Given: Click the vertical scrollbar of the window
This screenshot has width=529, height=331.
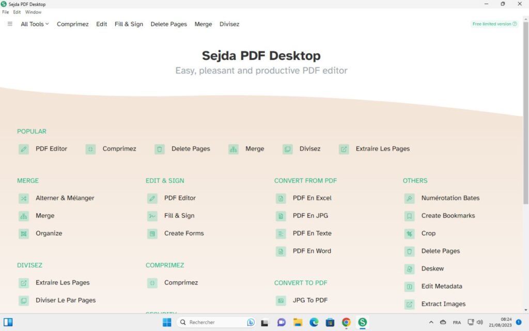Looking at the screenshot, I should tap(525, 113).
